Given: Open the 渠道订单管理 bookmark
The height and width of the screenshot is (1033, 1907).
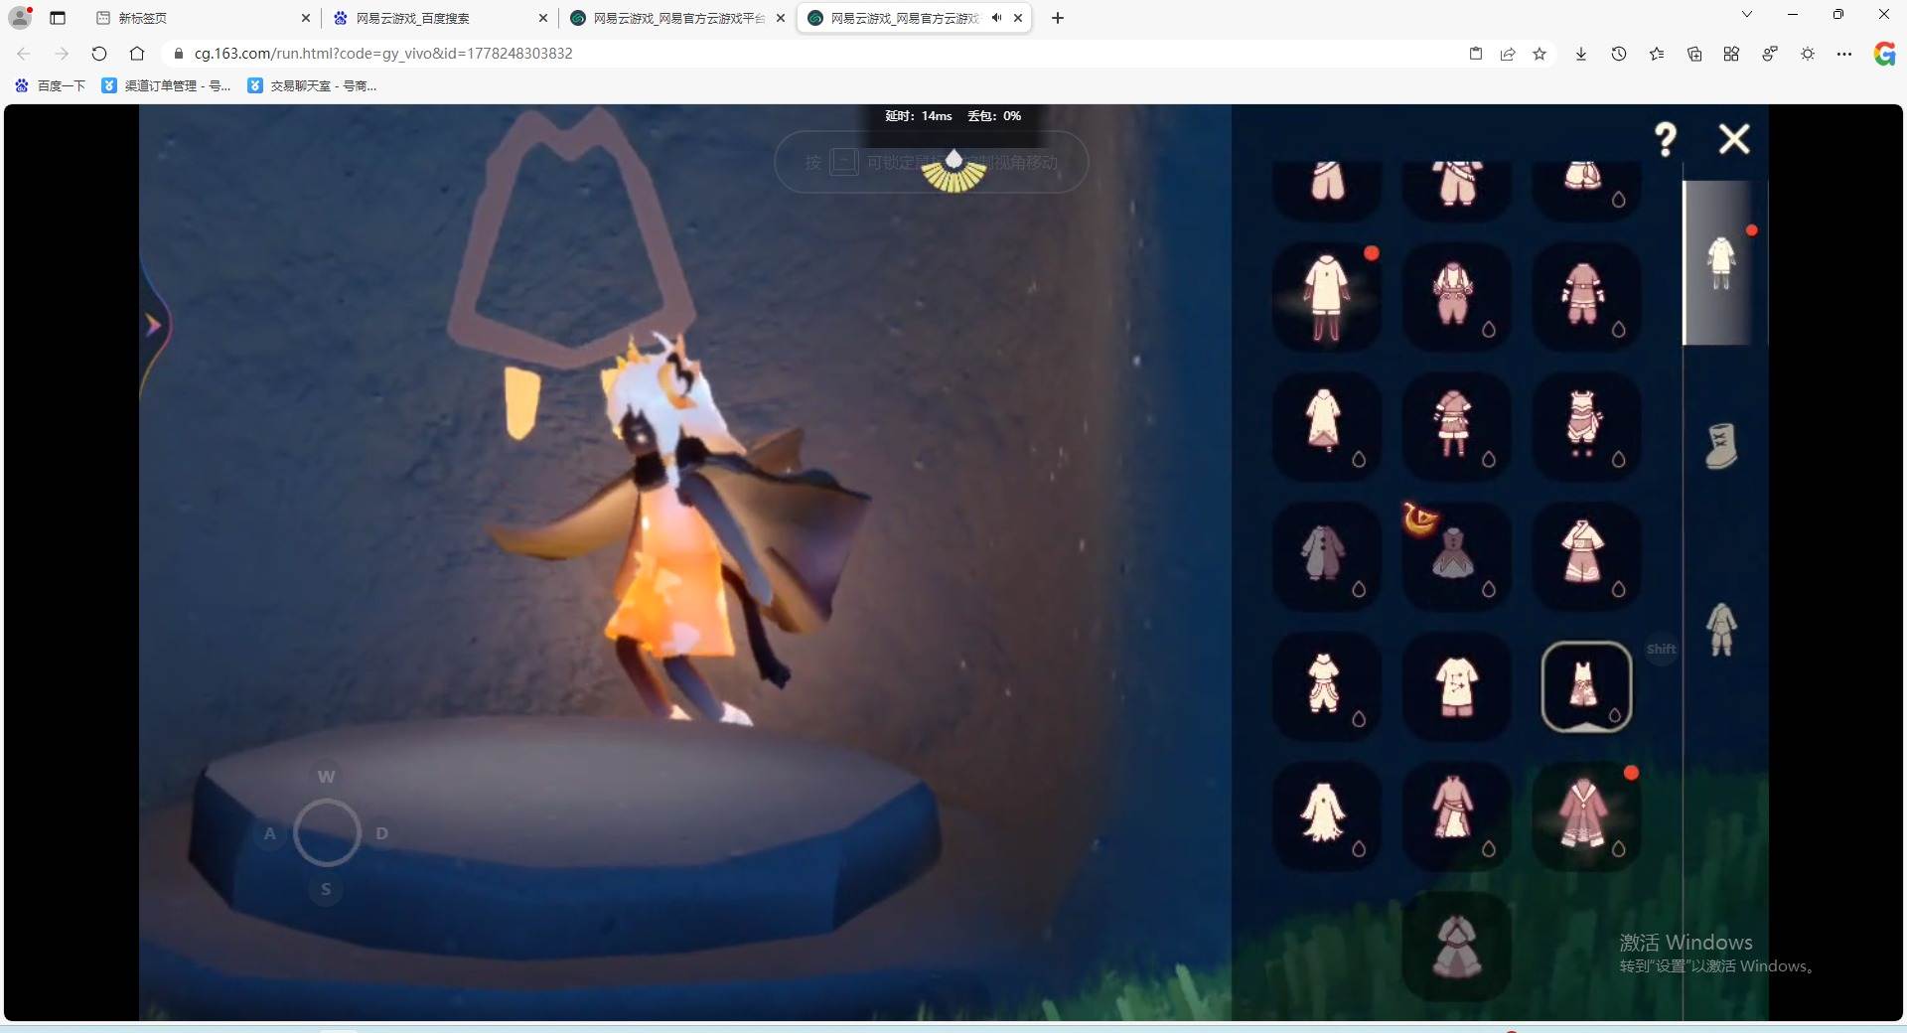Looking at the screenshot, I should point(166,86).
